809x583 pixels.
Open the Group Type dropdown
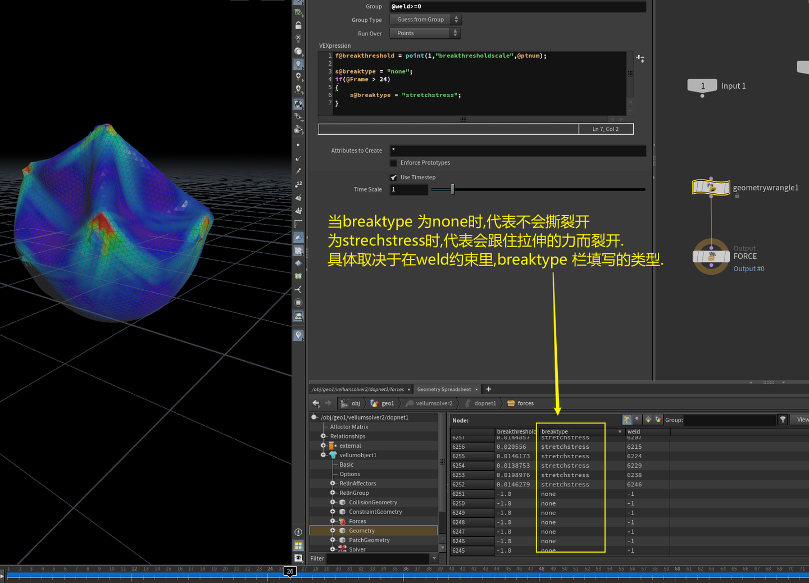click(425, 20)
